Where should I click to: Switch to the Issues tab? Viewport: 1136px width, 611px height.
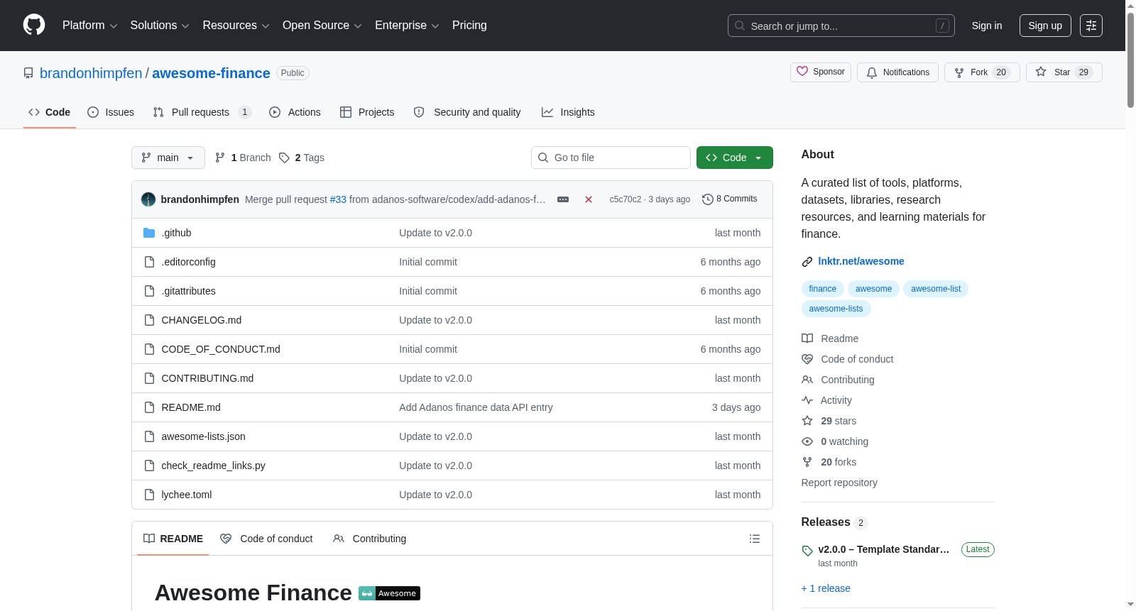111,112
